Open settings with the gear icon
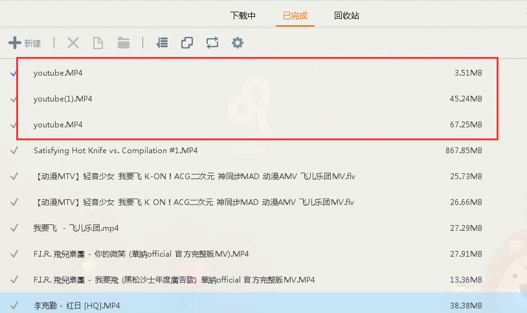Screen dimensions: 527x313 [x=238, y=43]
